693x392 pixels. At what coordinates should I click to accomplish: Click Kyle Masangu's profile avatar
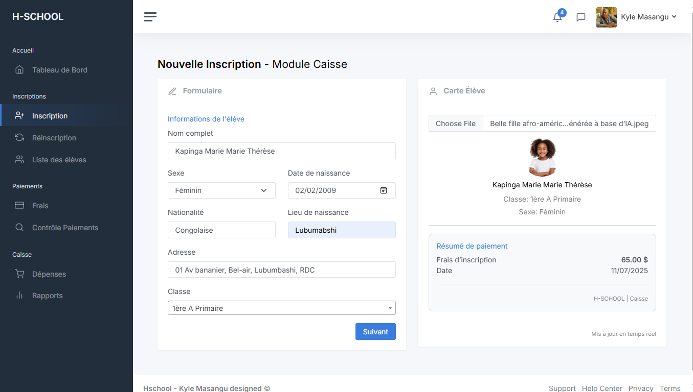pyautogui.click(x=607, y=17)
